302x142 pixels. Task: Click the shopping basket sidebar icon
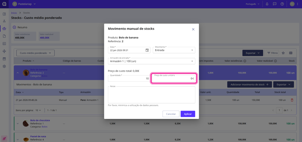click(4, 29)
